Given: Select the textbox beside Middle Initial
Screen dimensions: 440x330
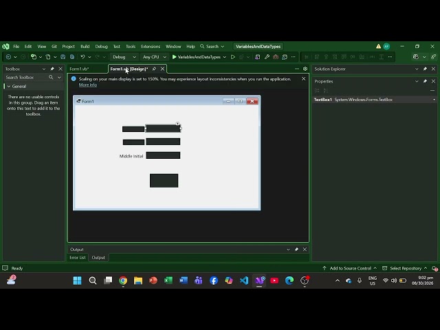Looking at the screenshot, I should pyautogui.click(x=163, y=155).
